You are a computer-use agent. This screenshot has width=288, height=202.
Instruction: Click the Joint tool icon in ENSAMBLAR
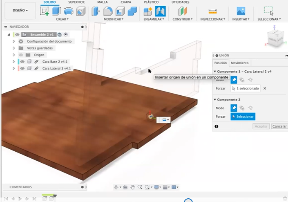pyautogui.click(x=161, y=11)
